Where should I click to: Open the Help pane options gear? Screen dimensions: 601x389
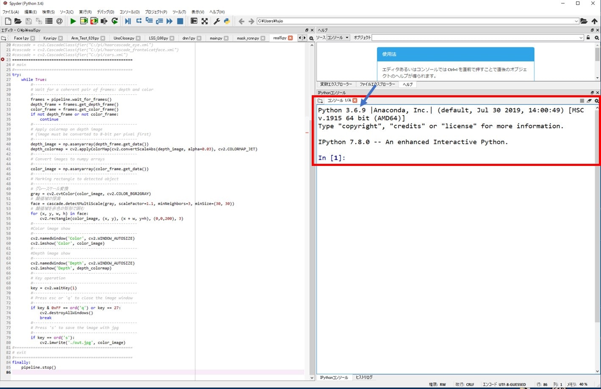click(x=597, y=38)
